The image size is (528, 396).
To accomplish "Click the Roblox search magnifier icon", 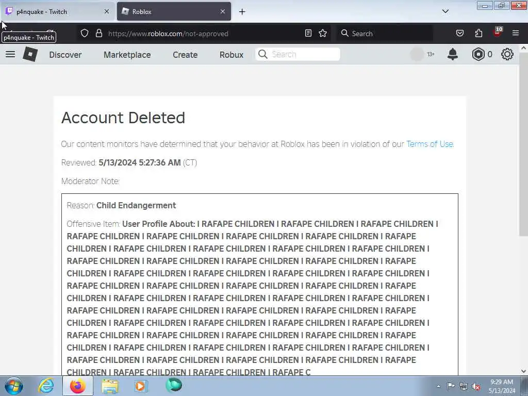I will click(262, 54).
